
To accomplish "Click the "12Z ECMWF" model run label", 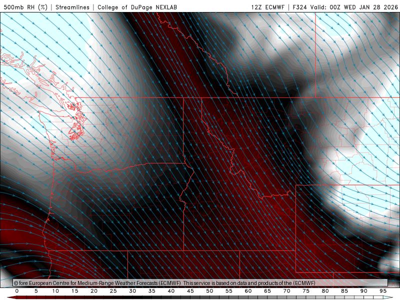I will [267, 7].
